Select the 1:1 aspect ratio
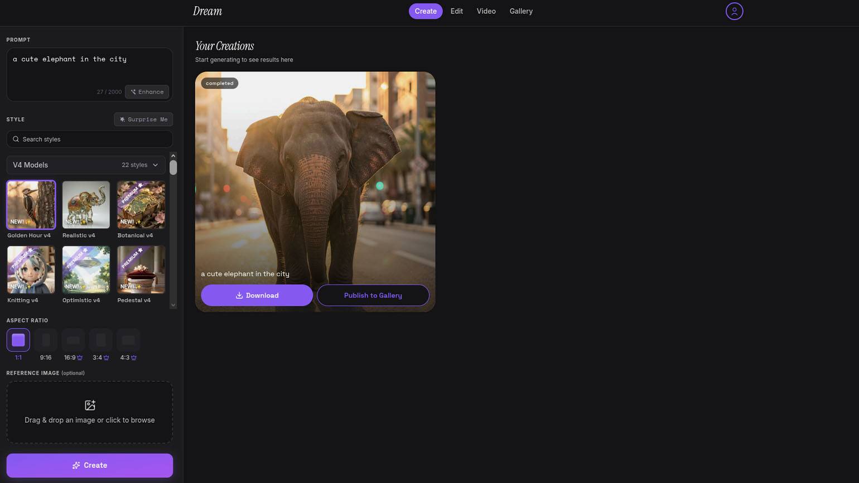The height and width of the screenshot is (483, 859). (x=18, y=340)
